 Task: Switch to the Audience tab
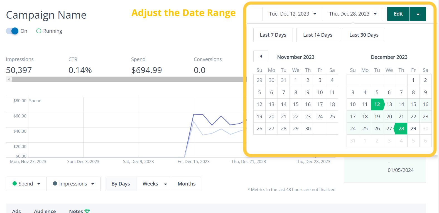click(45, 211)
